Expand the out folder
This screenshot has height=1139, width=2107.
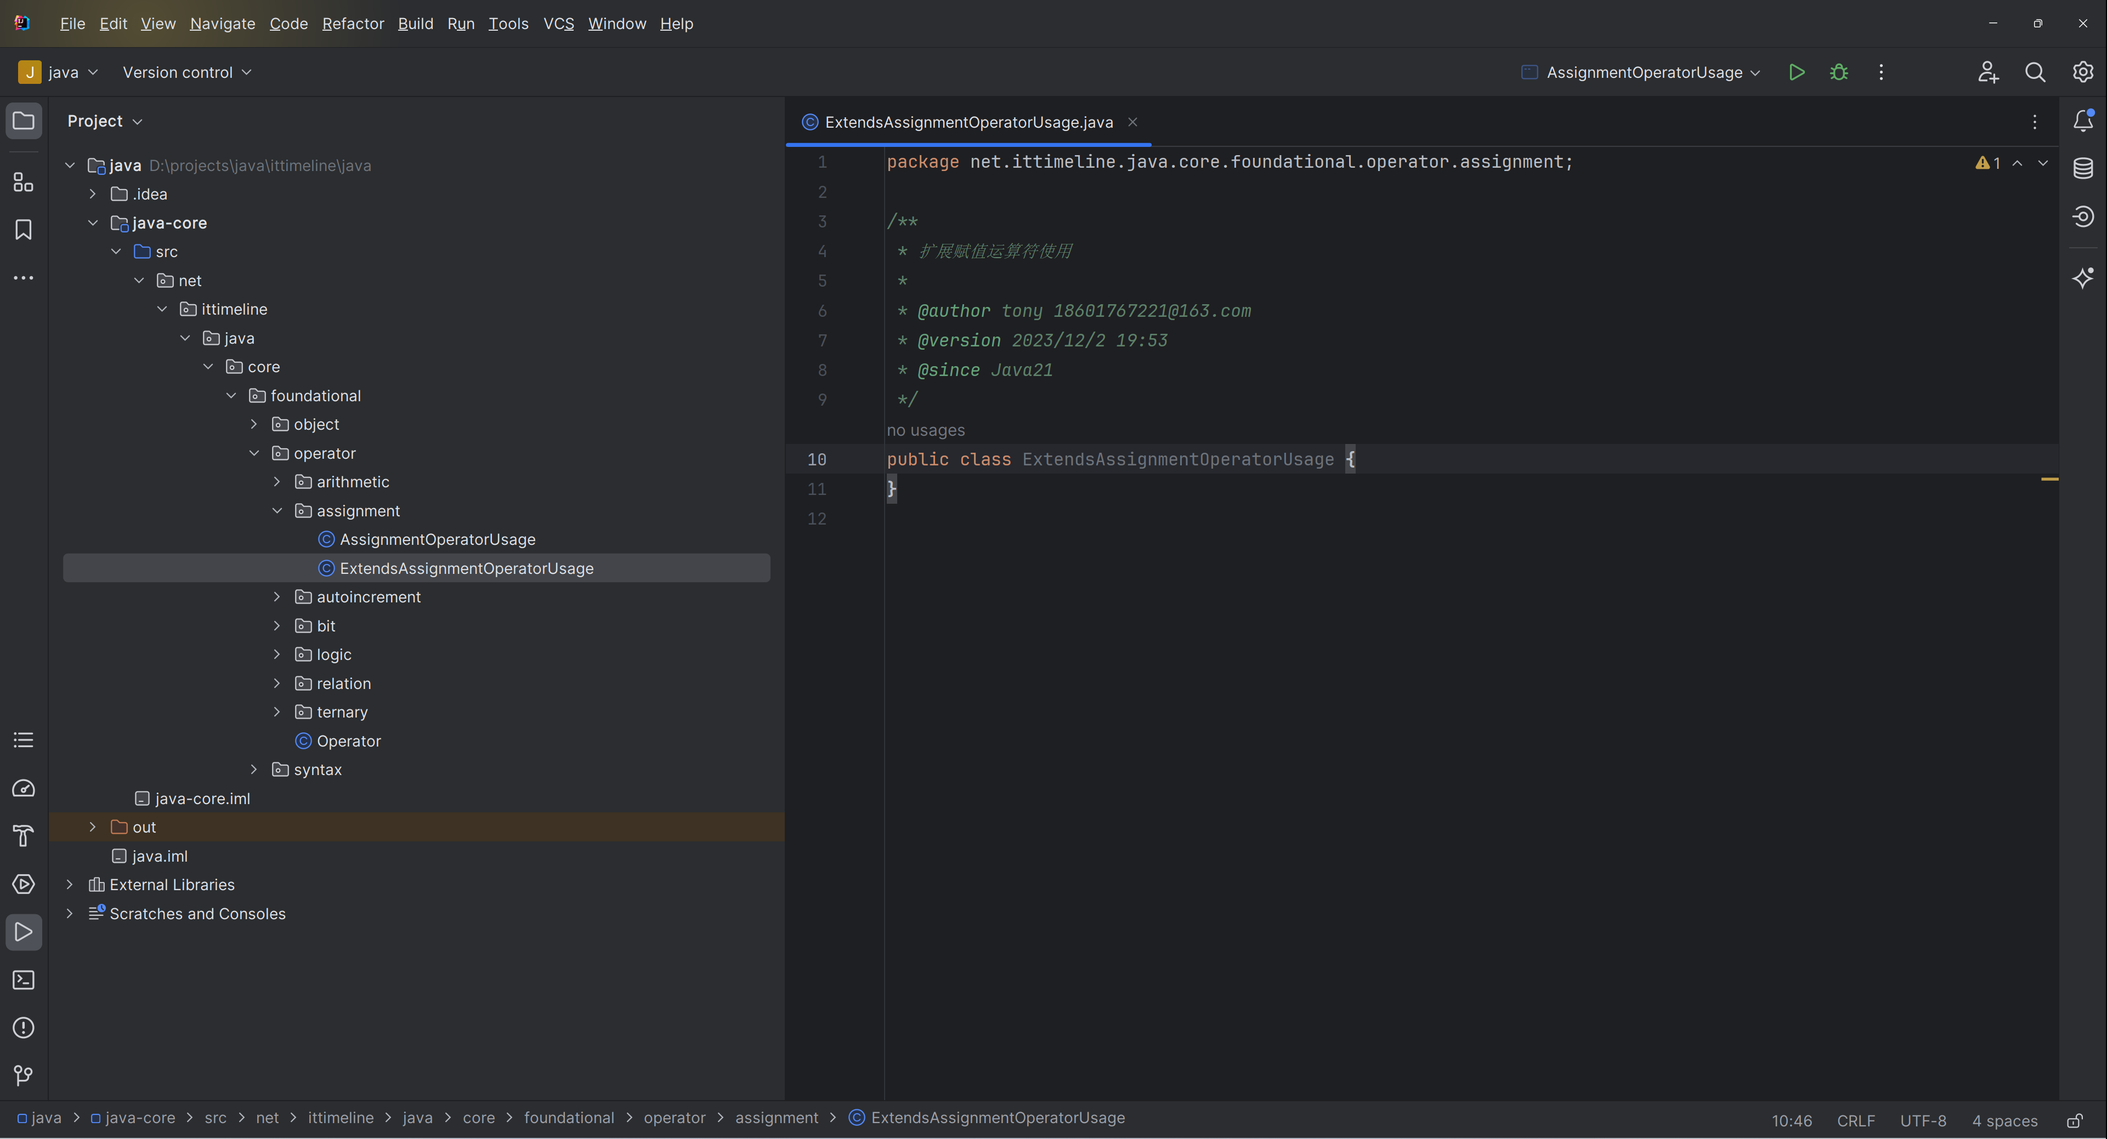(x=93, y=828)
